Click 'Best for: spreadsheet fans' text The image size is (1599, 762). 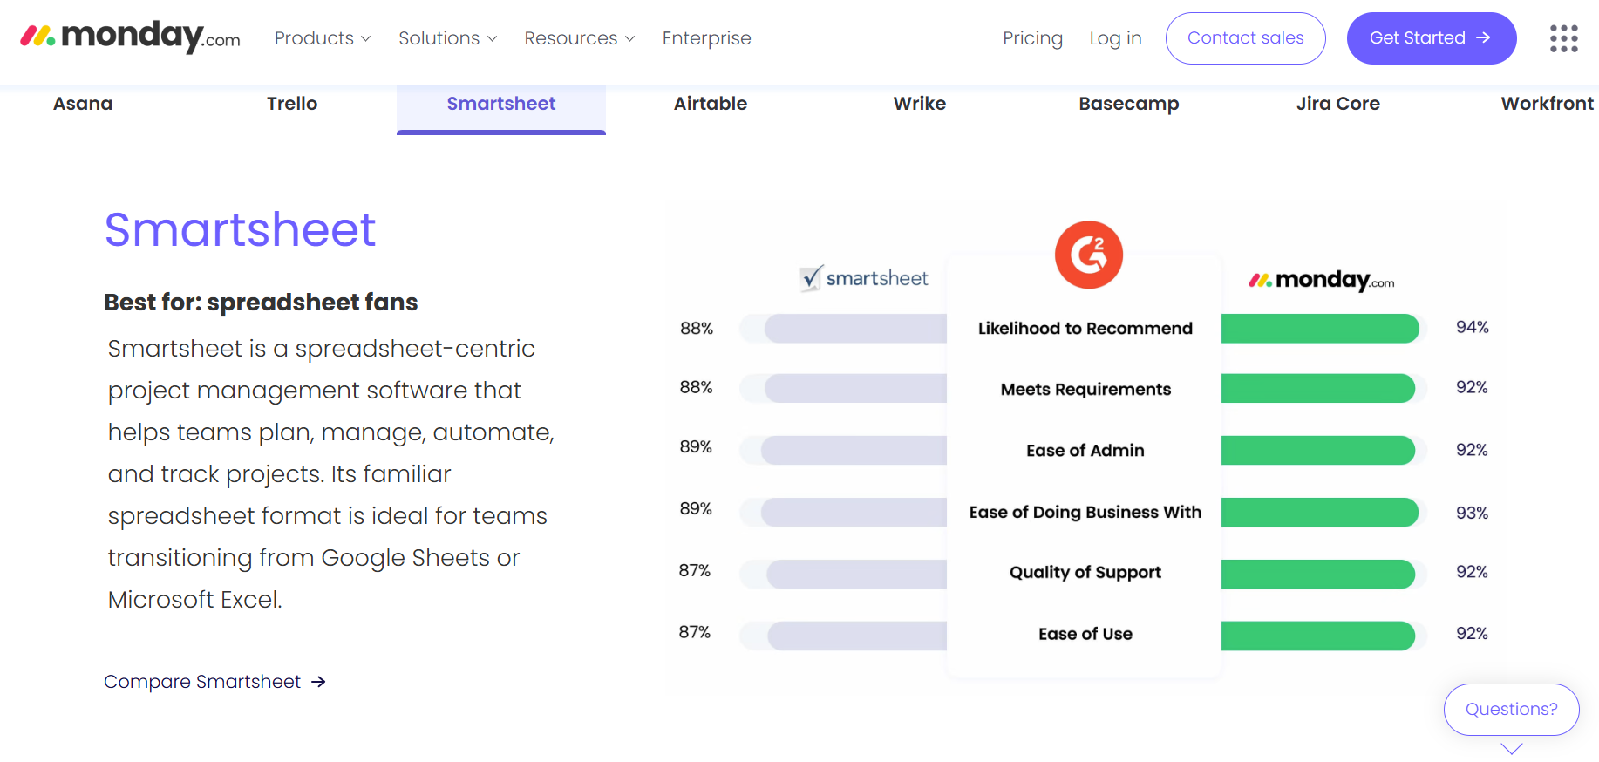tap(261, 303)
